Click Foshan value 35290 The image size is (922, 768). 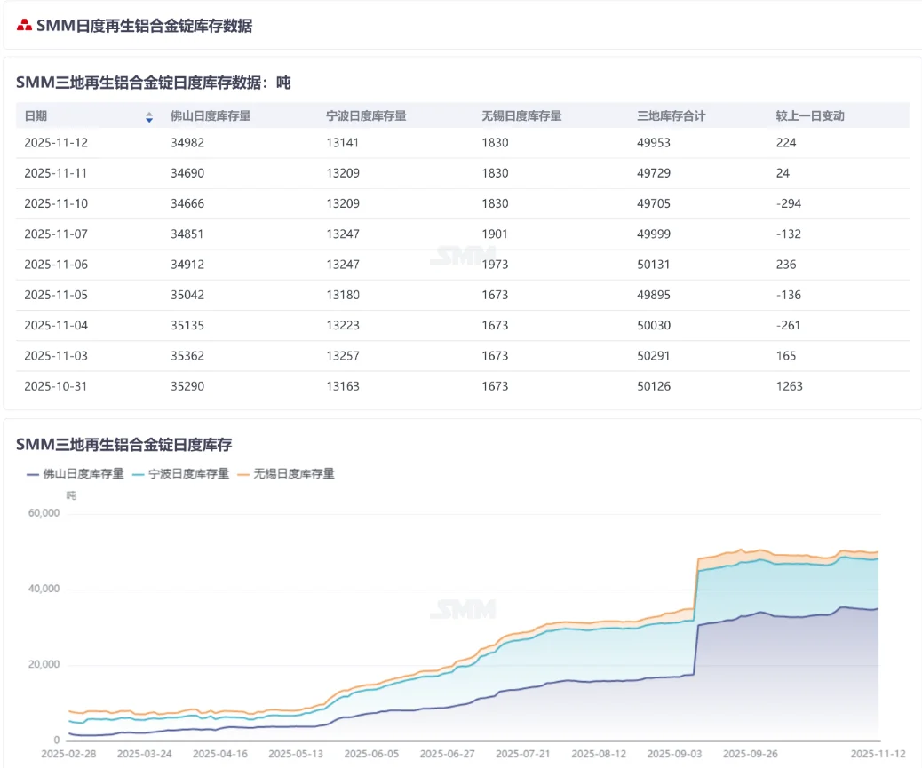187,386
